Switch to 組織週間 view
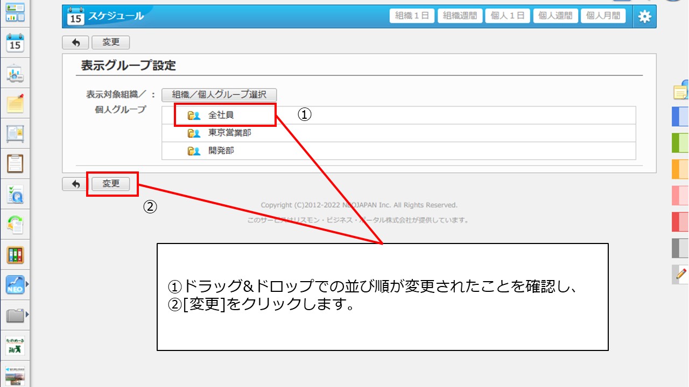This screenshot has width=689, height=387. click(x=460, y=16)
